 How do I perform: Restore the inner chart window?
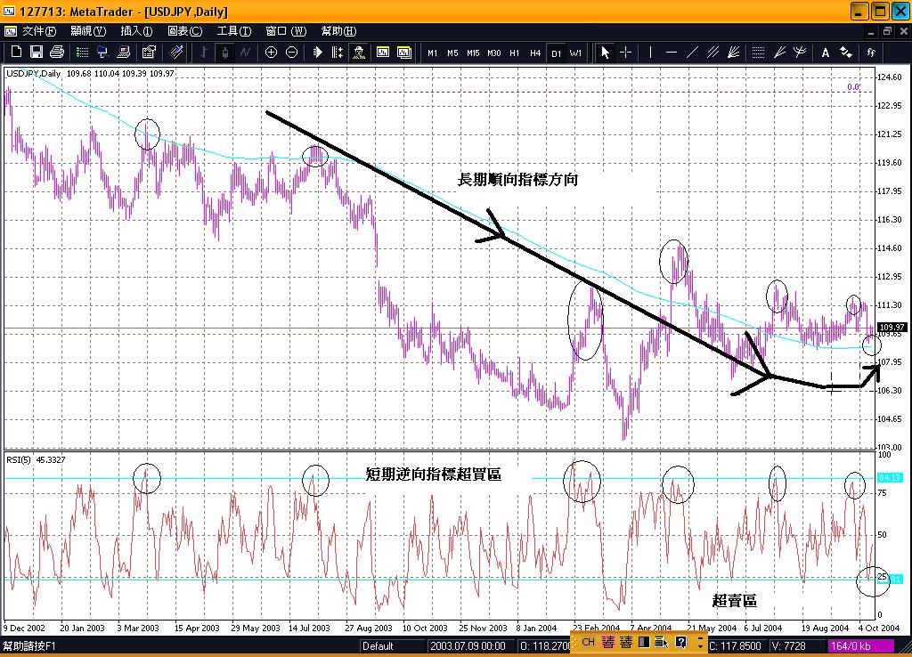887,31
